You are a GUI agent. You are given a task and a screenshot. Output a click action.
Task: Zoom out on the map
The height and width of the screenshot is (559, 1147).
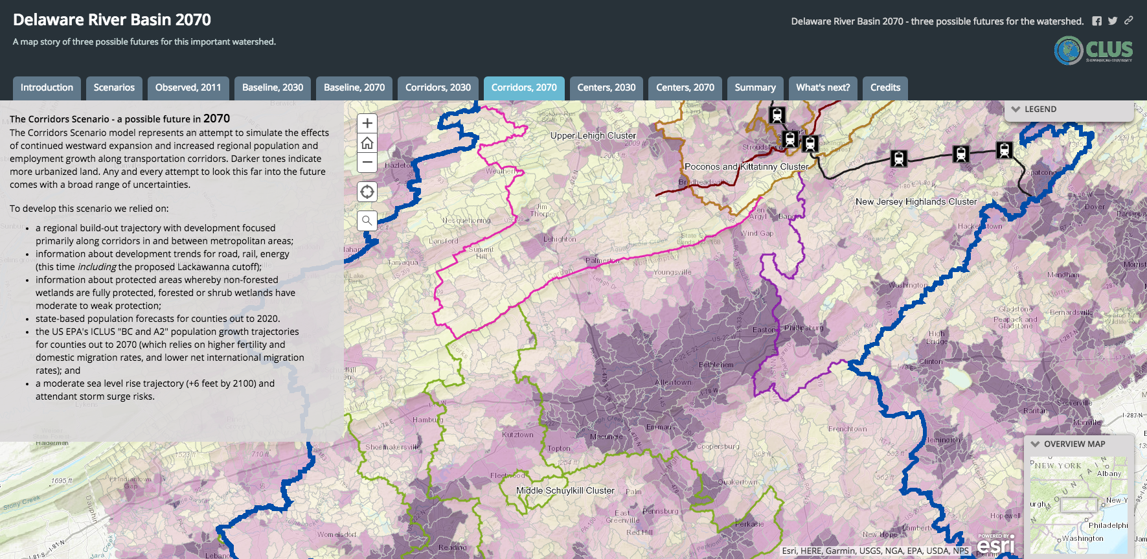coord(367,163)
